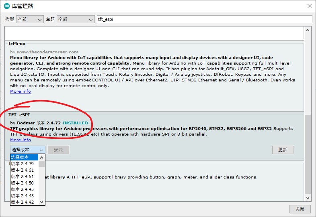This screenshot has width=316, height=217.
Task: Click library list scroll down arrow
Action: 308,198
